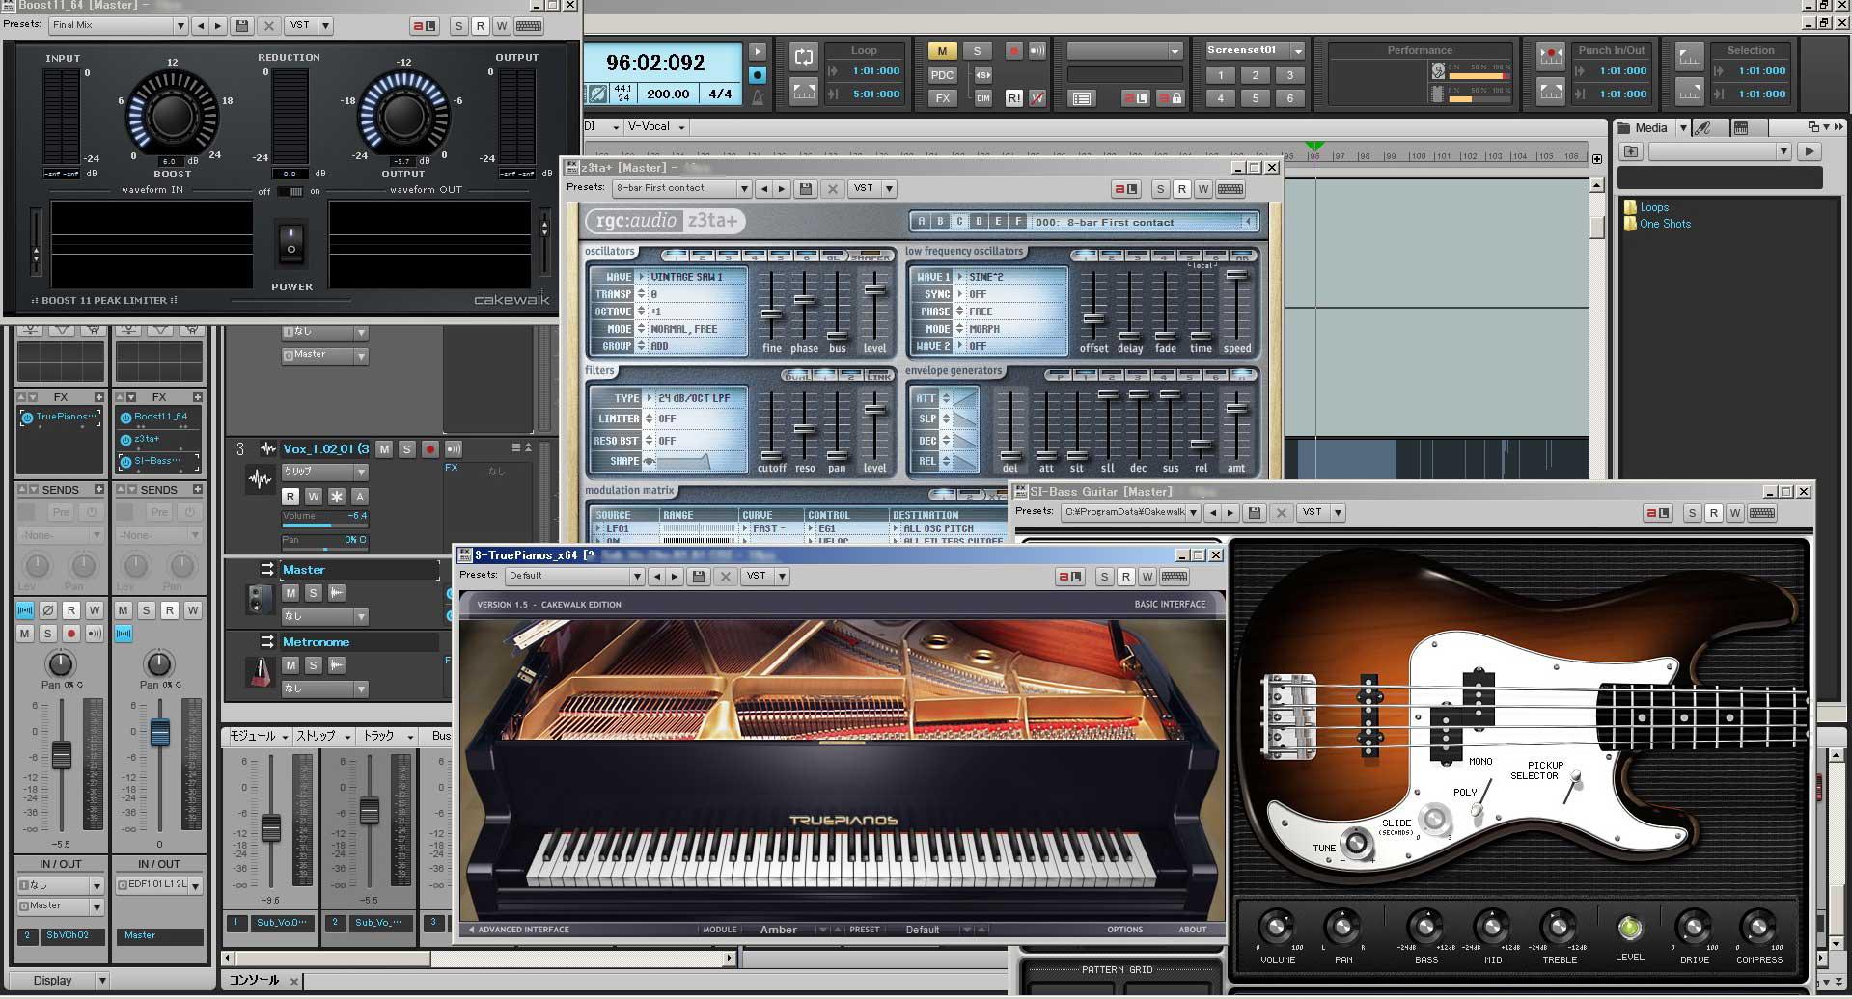
Task: Toggle the global Solo button in Mix module
Action: tap(977, 51)
